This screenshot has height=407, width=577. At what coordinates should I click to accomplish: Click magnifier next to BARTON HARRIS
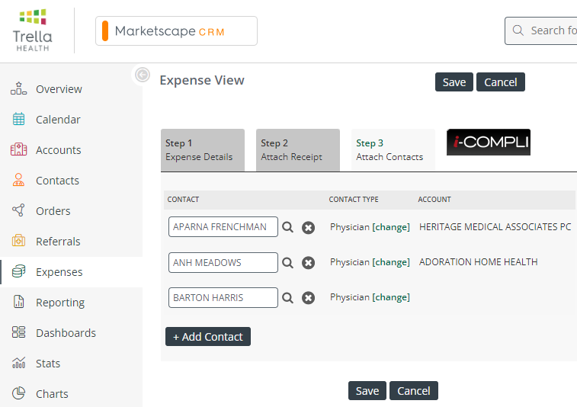288,298
